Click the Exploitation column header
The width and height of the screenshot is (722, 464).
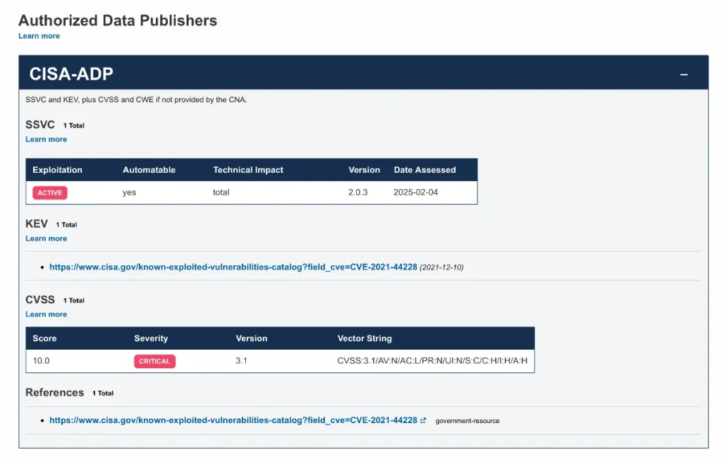click(x=57, y=170)
